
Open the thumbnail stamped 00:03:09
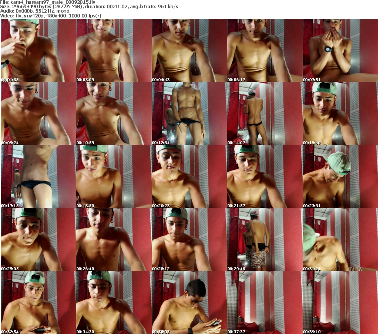pos(114,50)
